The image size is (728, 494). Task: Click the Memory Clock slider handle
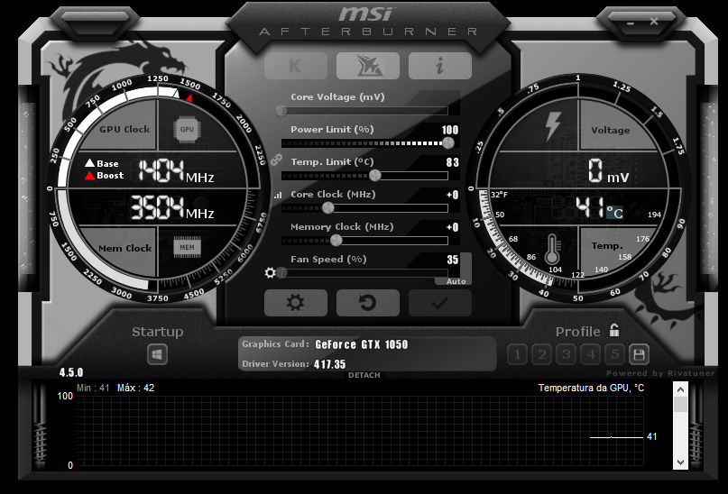[336, 241]
